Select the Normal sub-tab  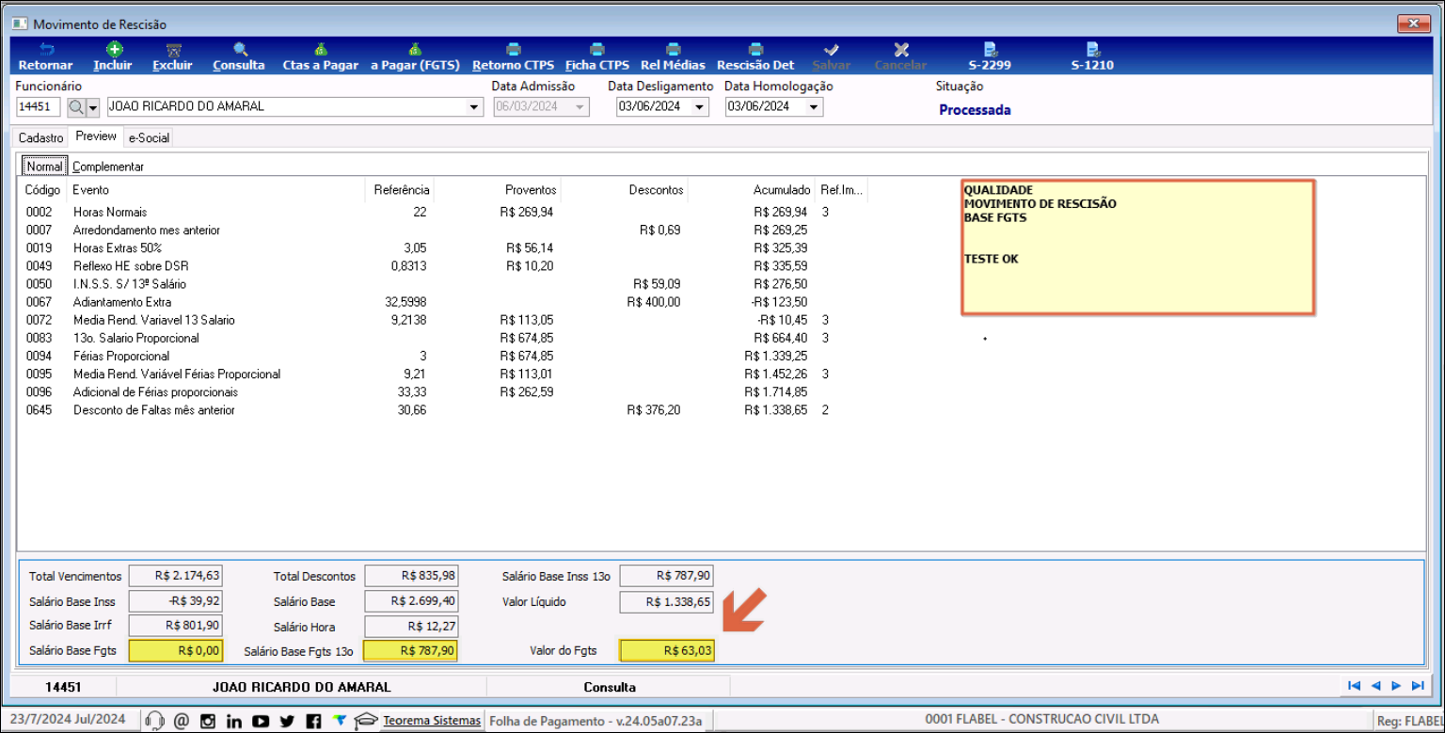(x=44, y=167)
